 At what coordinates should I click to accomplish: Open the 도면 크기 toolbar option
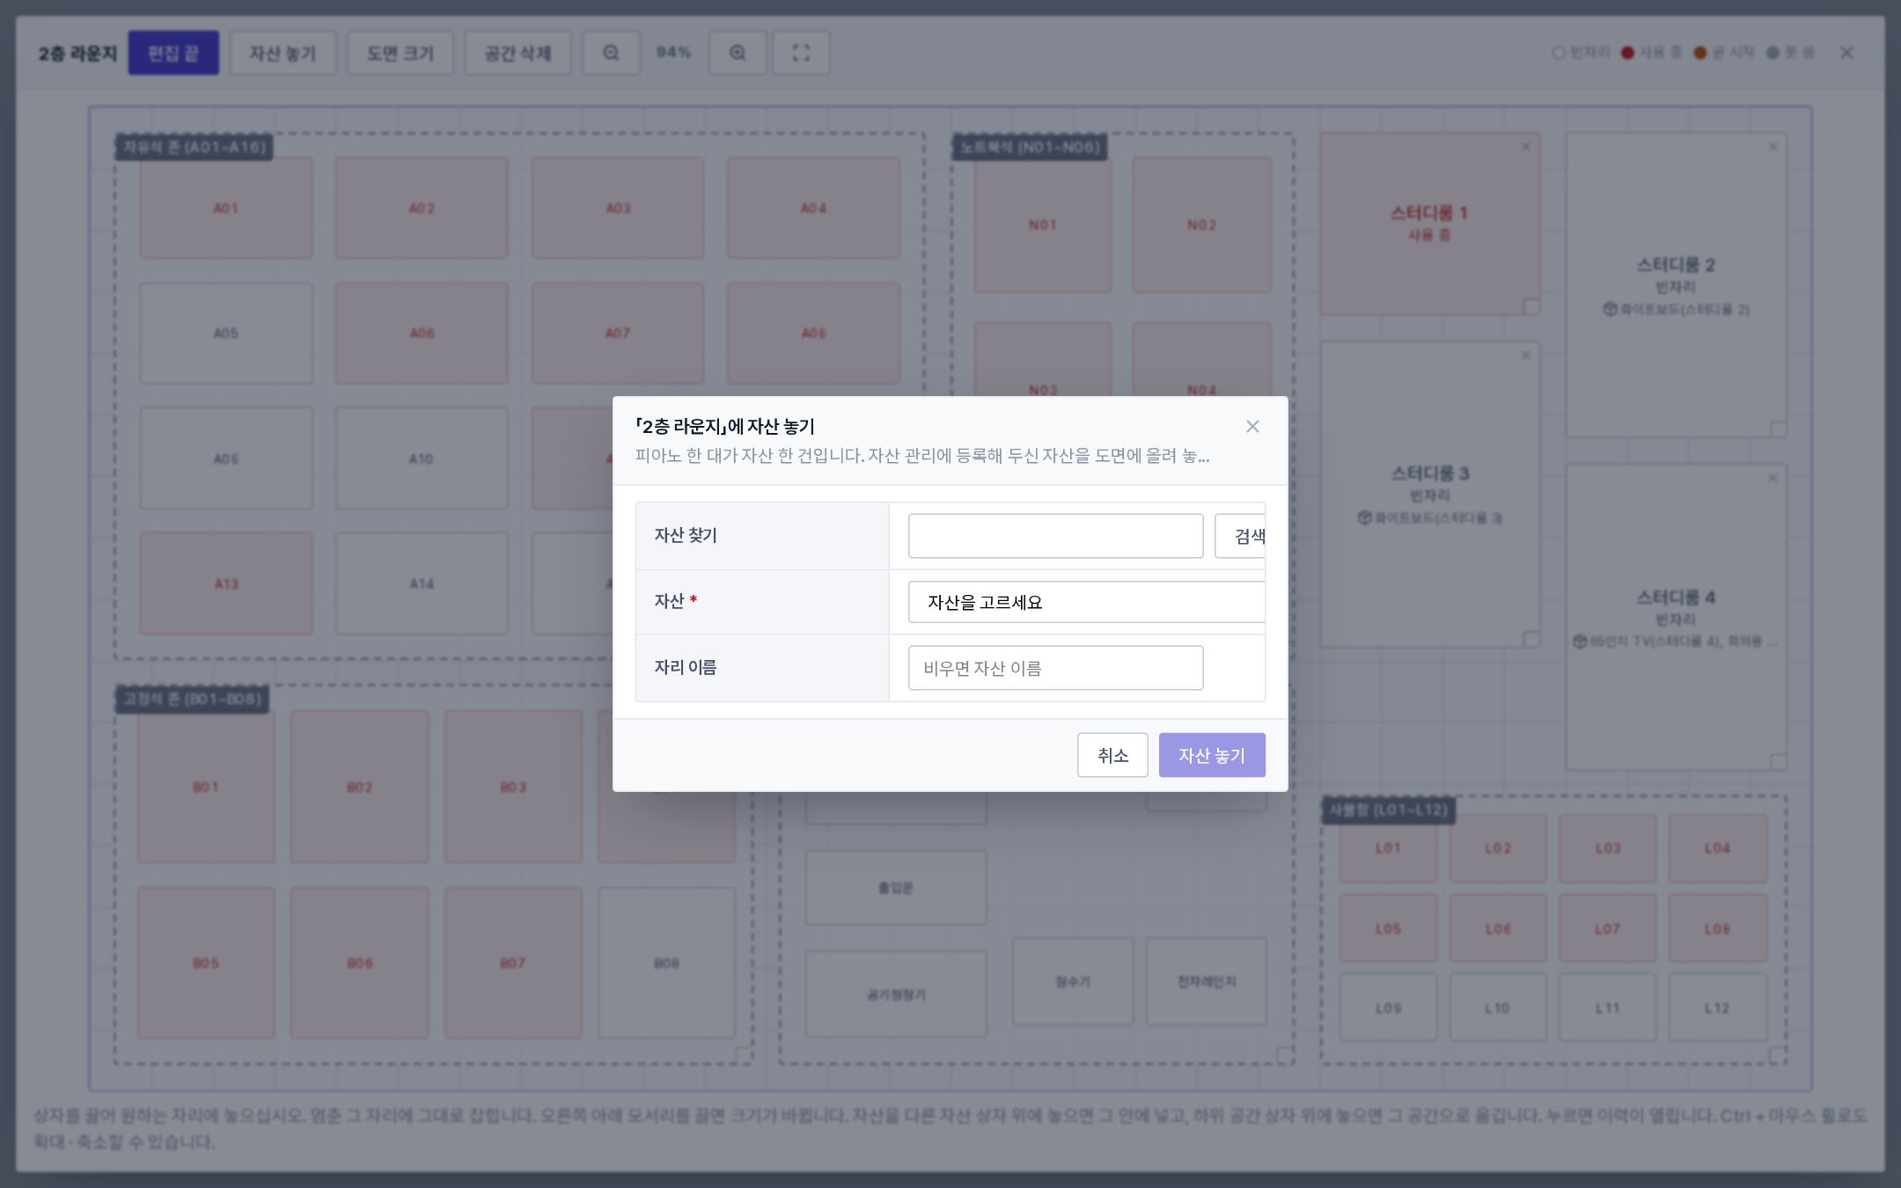pyautogui.click(x=400, y=53)
